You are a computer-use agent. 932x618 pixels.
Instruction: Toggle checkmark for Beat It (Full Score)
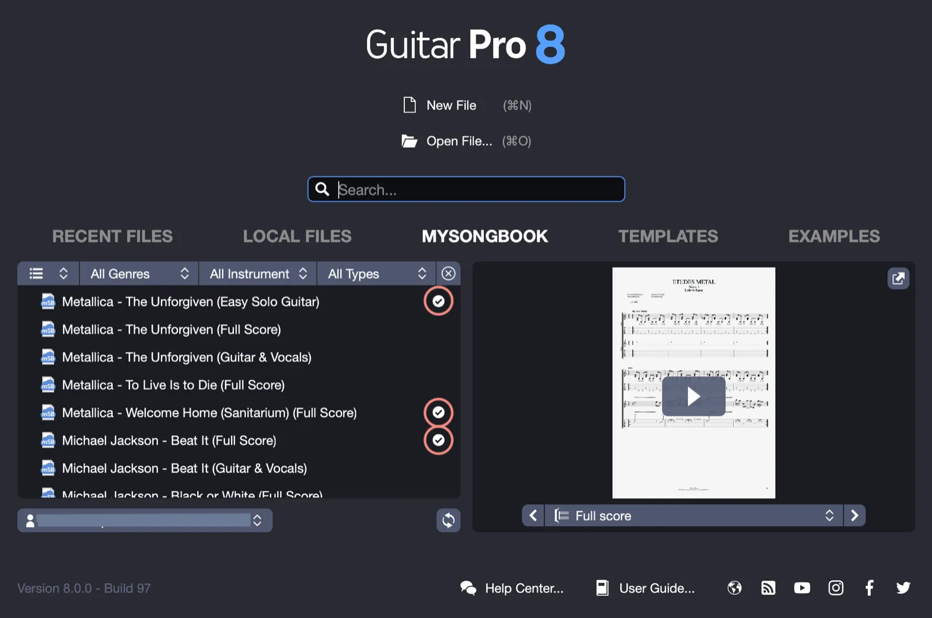click(438, 440)
